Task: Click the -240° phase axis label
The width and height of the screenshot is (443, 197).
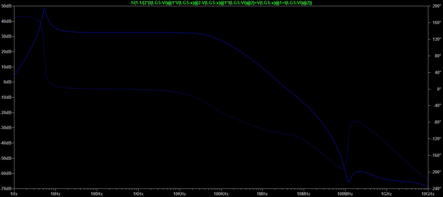Action: click(436, 189)
